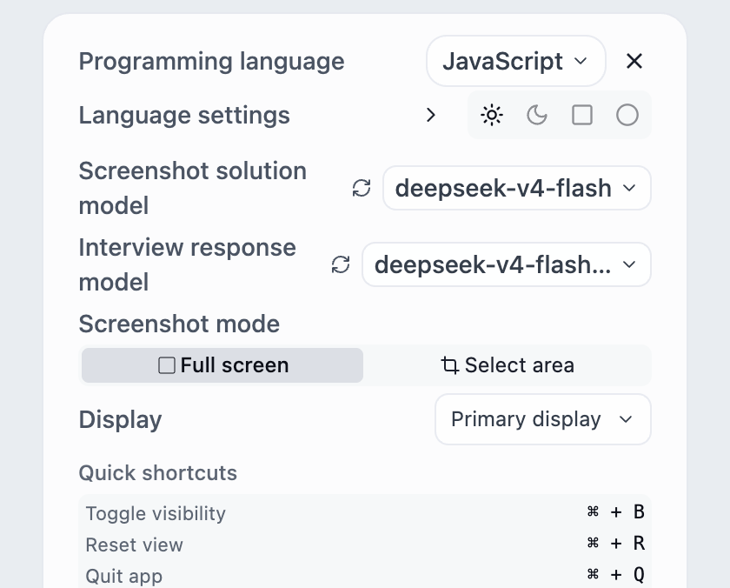The height and width of the screenshot is (588, 730).
Task: Click the Programming language label
Action: click(212, 62)
